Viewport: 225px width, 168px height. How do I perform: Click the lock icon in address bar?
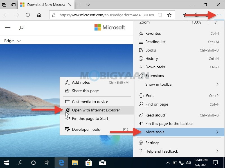[x=54, y=15]
